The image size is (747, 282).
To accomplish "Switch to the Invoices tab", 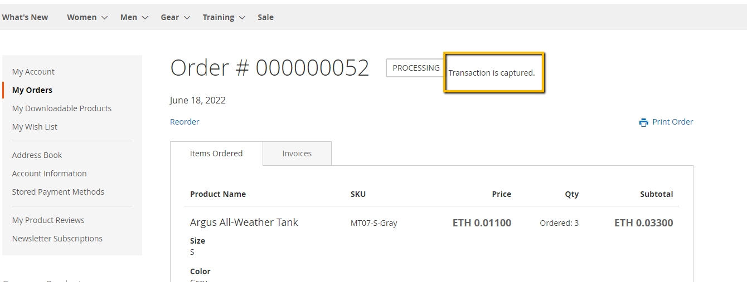I will click(297, 154).
